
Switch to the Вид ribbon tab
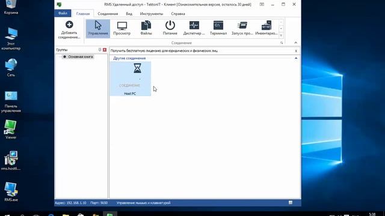[129, 14]
